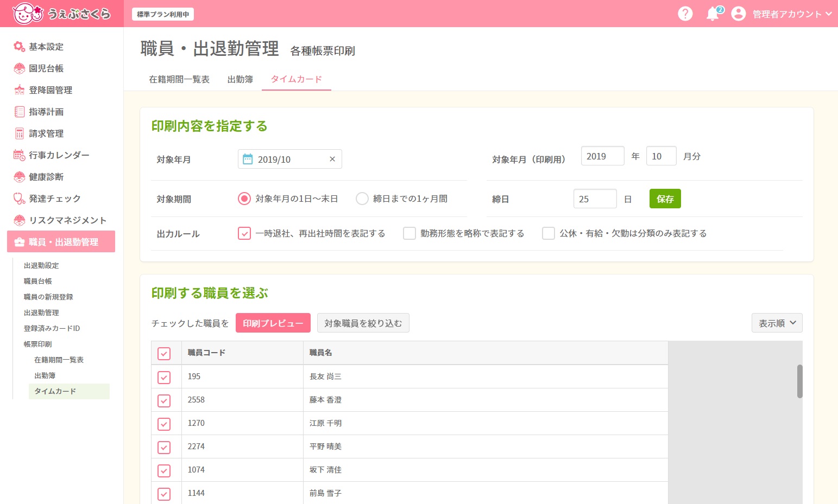Select the タイムカード tab
This screenshot has height=504, width=838.
[x=297, y=79]
